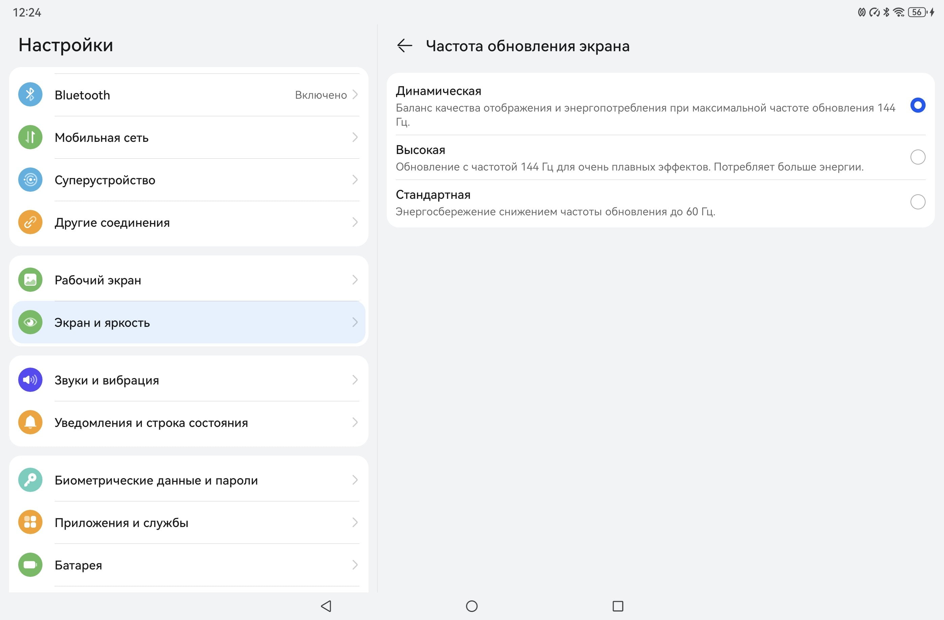Open the Мобильная сеть settings entry
Screen dimensions: 944x620
pos(189,137)
